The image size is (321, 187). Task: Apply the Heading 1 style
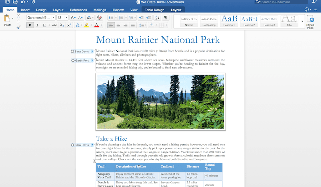(229, 21)
